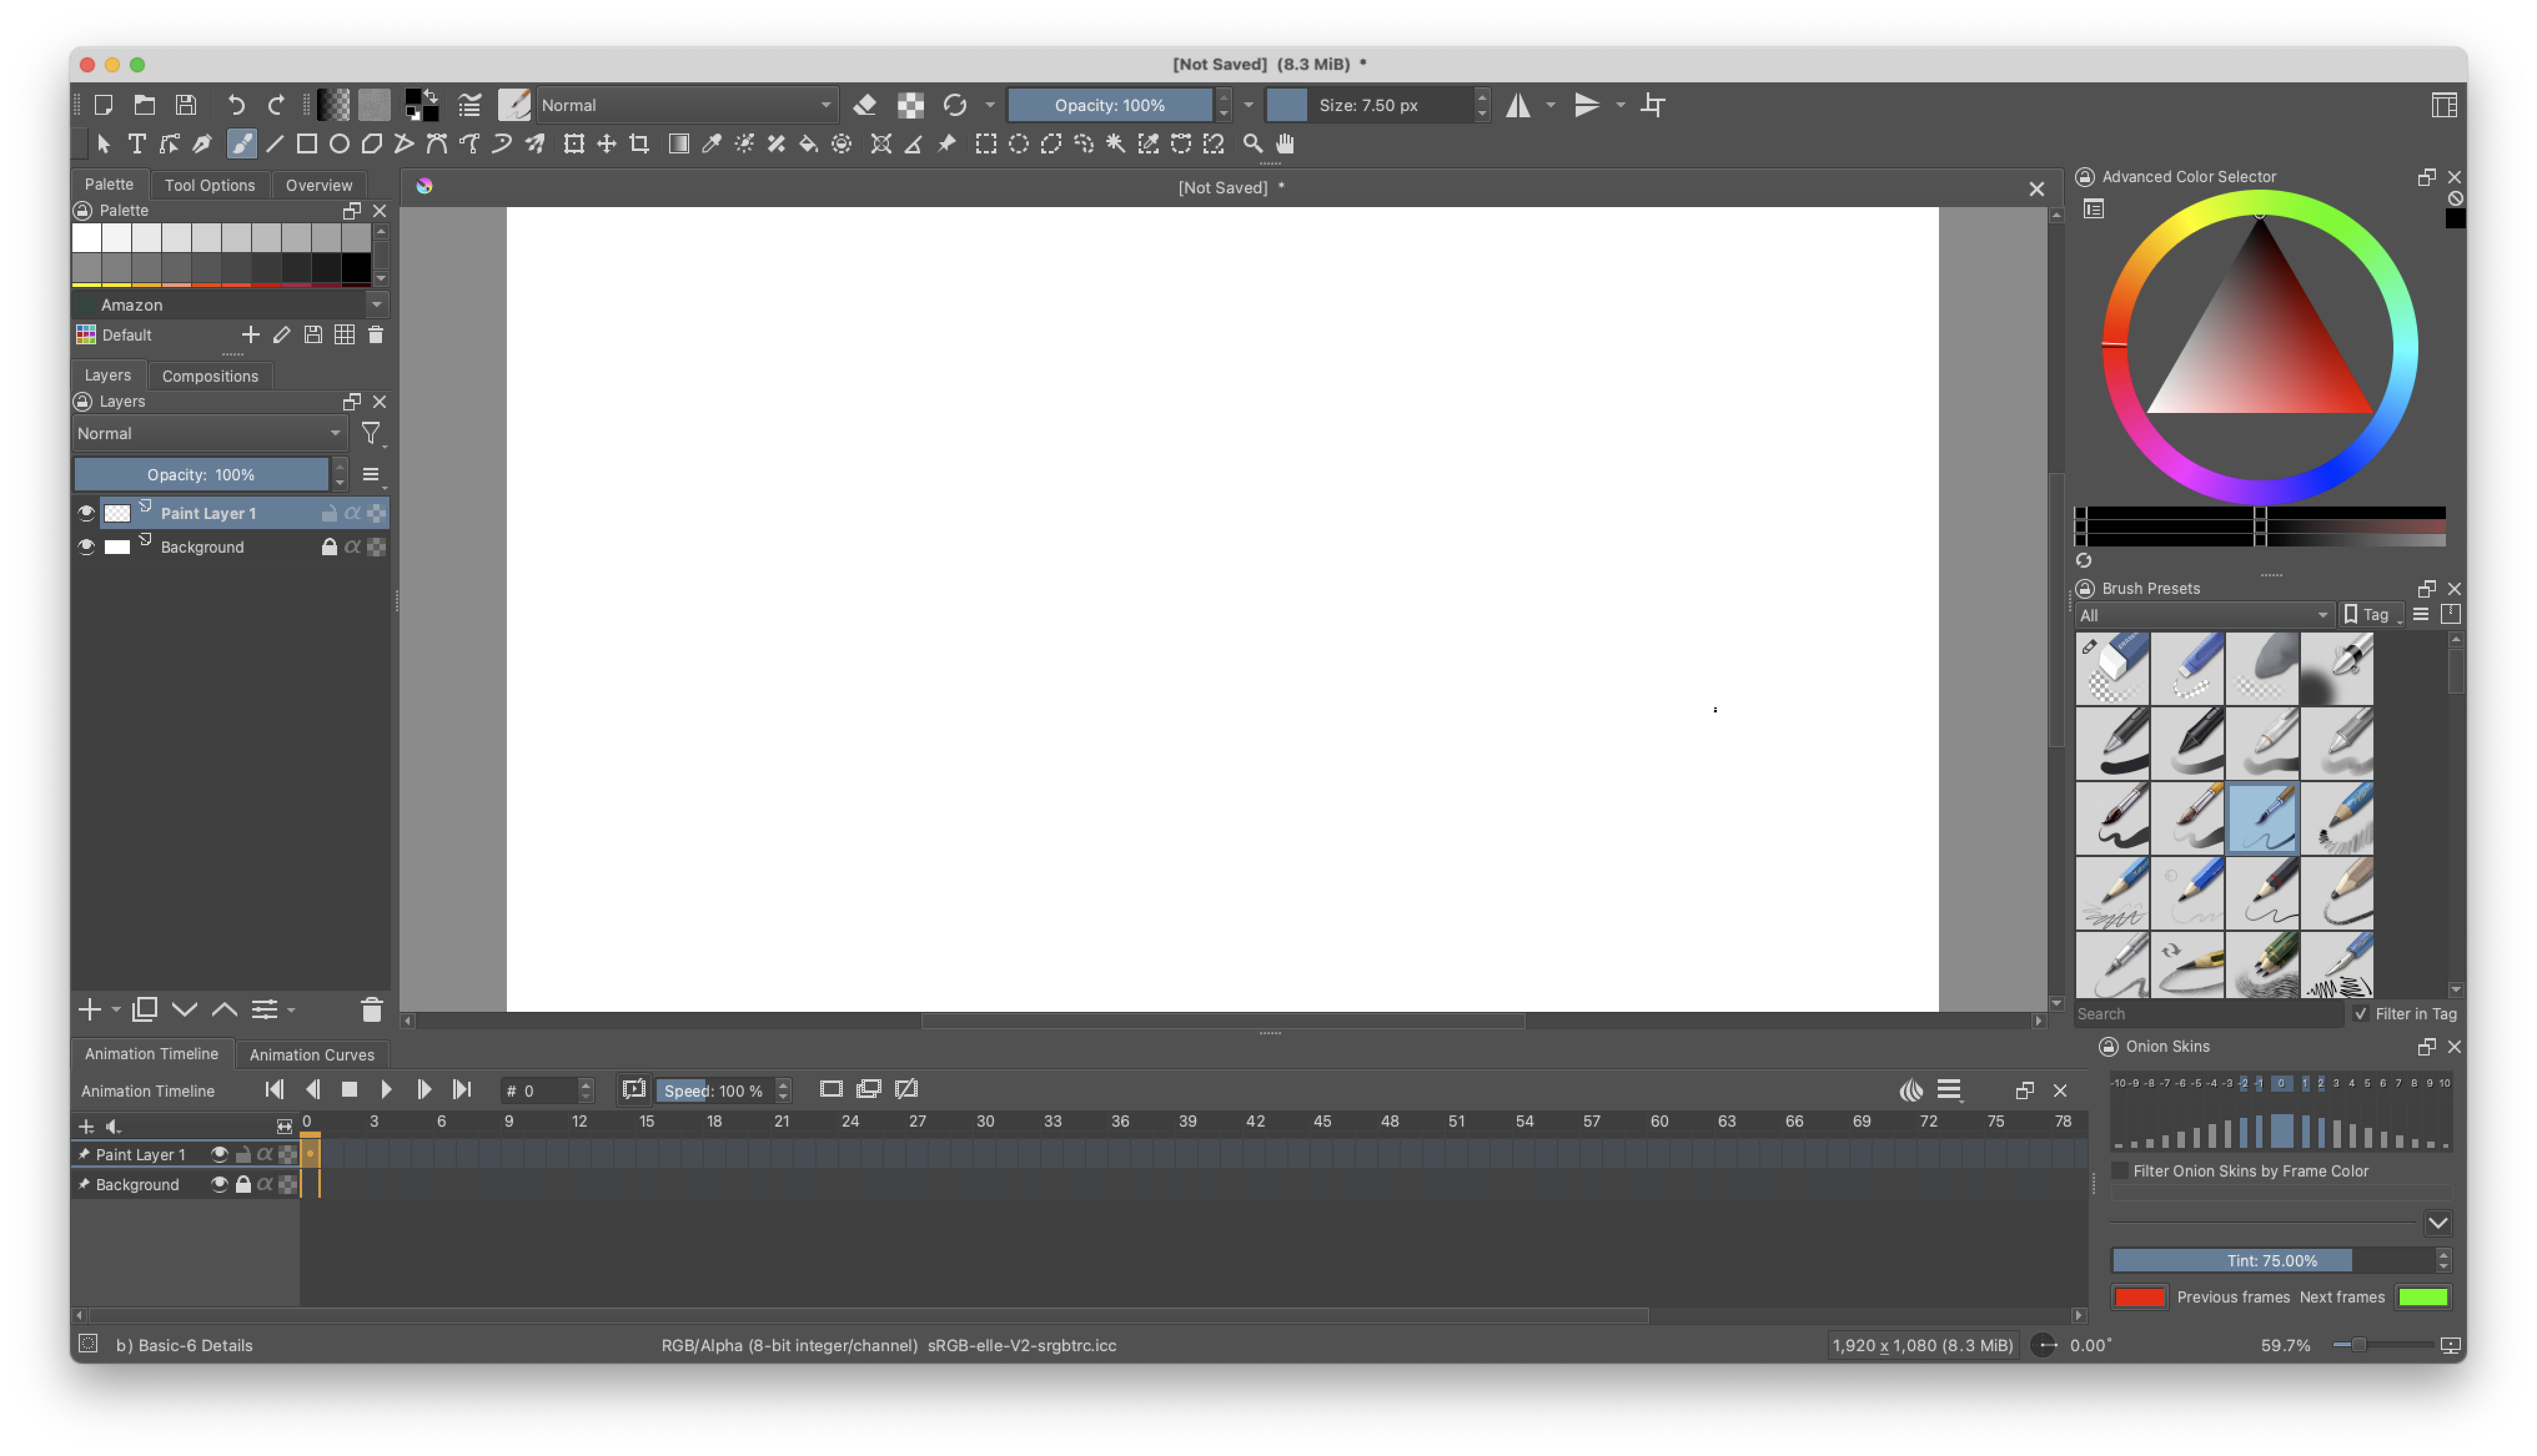Viewport: 2537px width, 1456px height.
Task: Toggle preserve alpha in toolbar
Action: [x=910, y=105]
